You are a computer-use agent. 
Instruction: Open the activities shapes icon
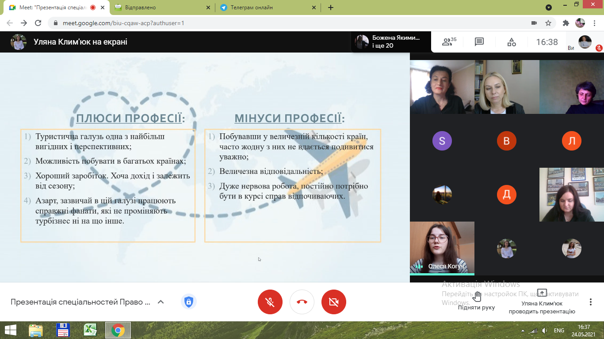coord(512,42)
